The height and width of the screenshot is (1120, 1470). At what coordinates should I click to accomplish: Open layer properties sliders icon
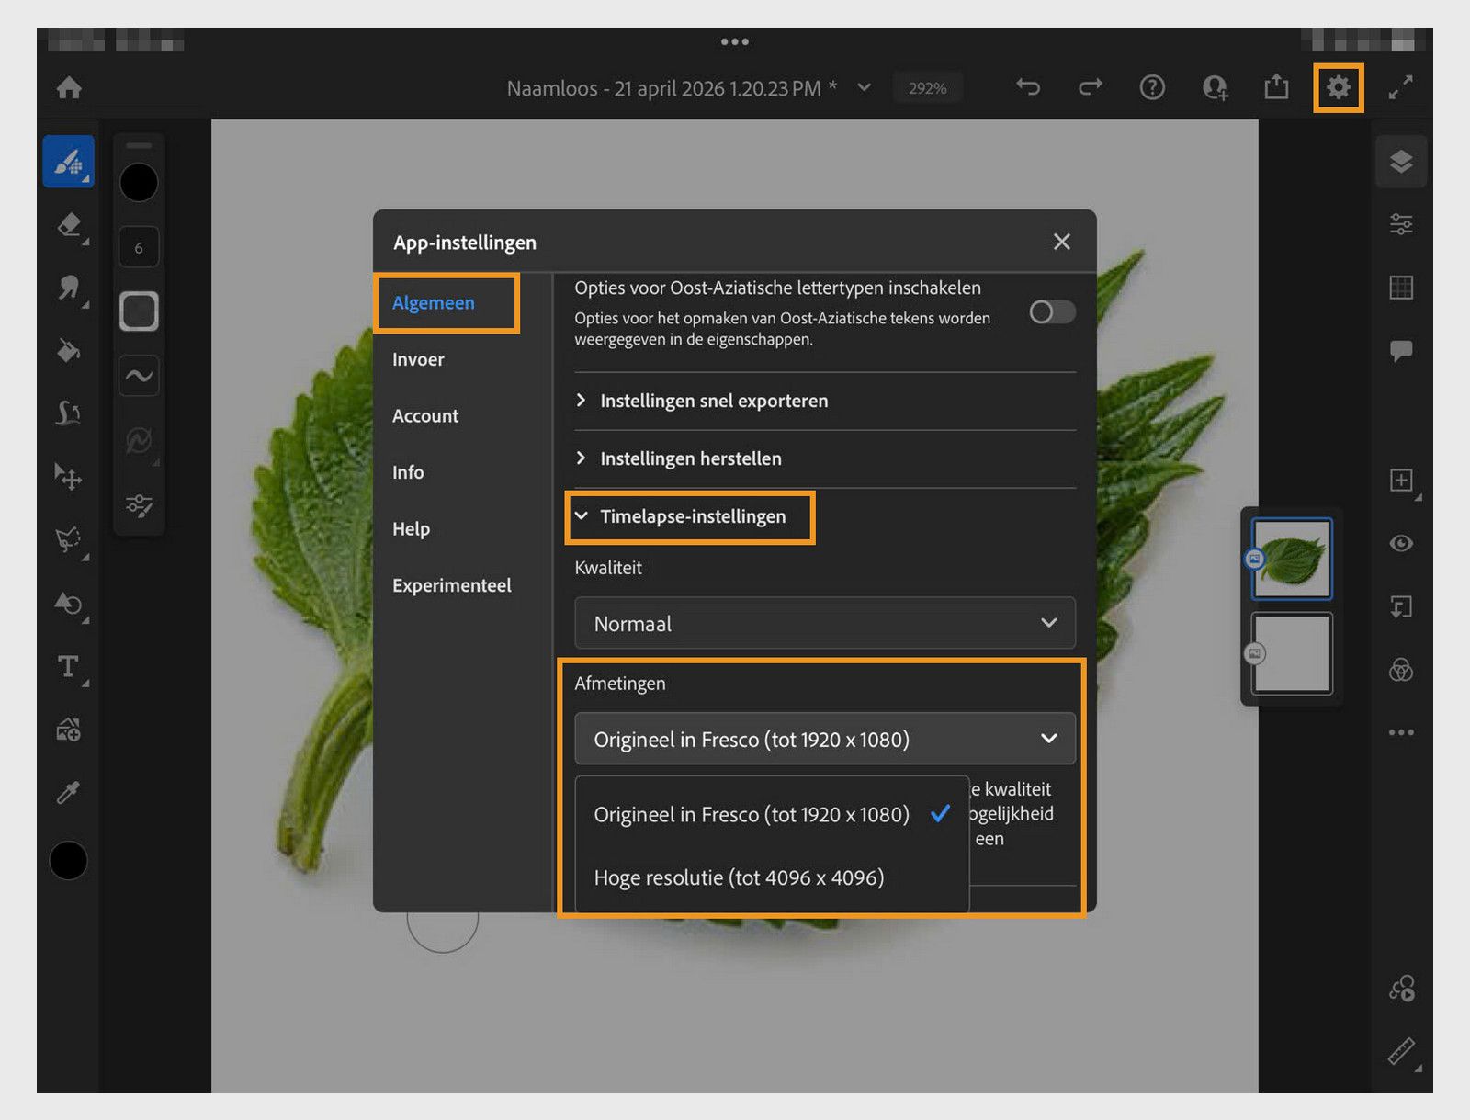[x=1401, y=224]
